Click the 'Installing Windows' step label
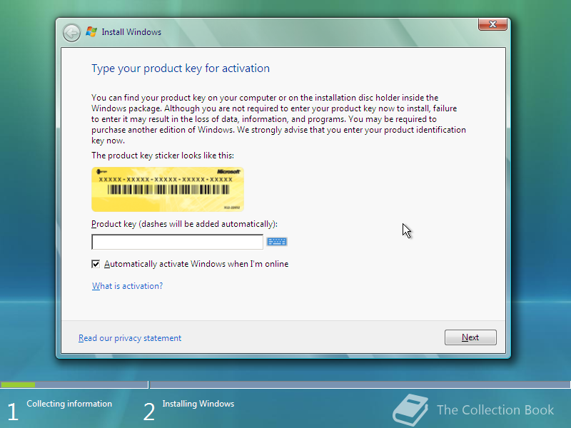The width and height of the screenshot is (571, 428). click(x=198, y=404)
